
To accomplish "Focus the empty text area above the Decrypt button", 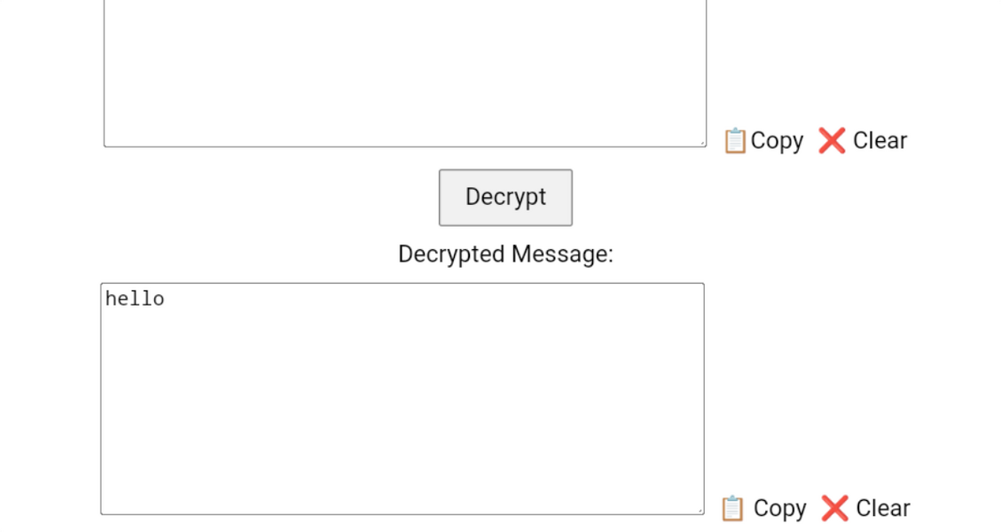I will click(404, 70).
